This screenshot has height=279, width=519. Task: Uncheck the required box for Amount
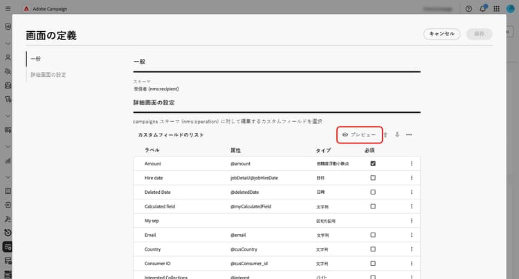pos(373,163)
